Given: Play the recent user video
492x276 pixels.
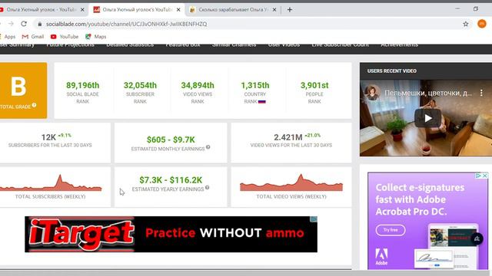Looking at the screenshot, I should coord(427,118).
